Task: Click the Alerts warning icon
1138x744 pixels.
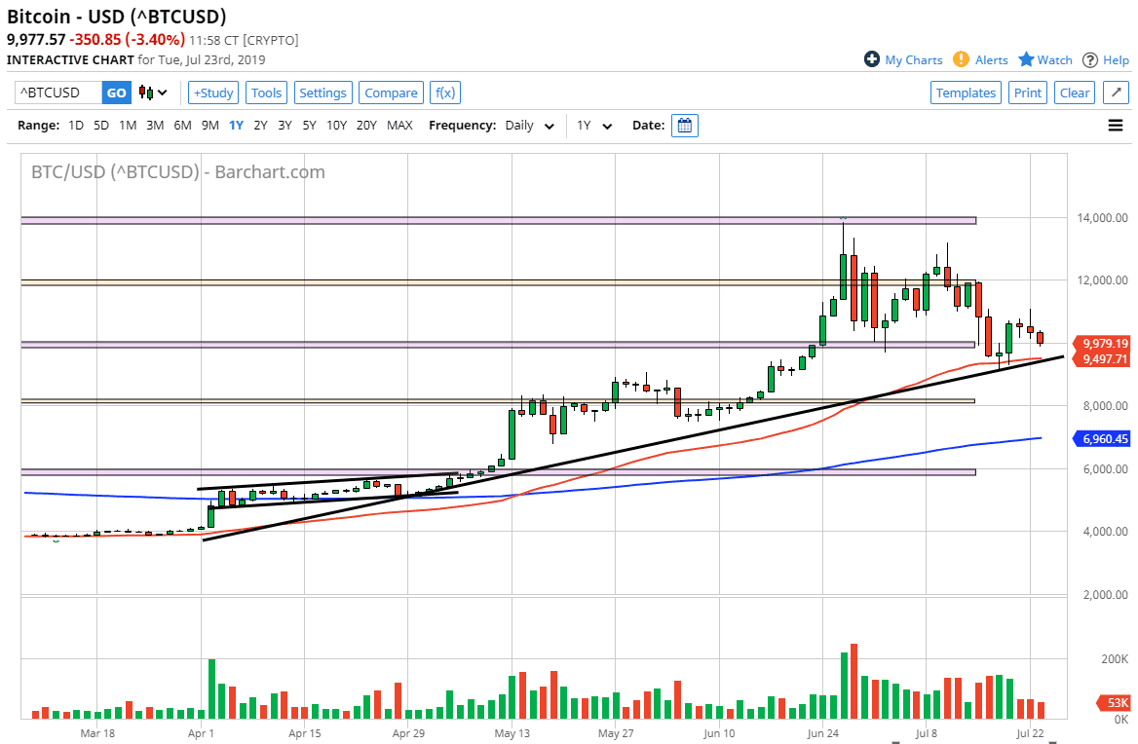Action: point(960,59)
